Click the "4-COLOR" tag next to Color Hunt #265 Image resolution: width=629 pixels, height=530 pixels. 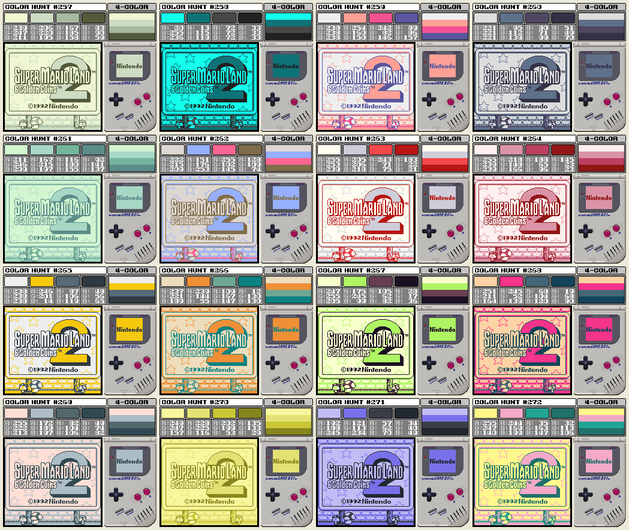132,271
